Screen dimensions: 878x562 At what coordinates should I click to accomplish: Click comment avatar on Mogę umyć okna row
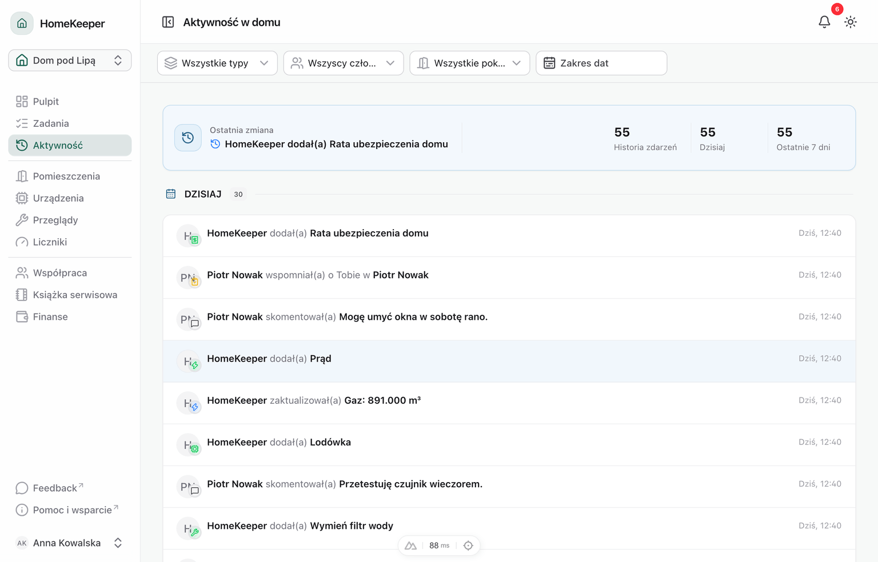pyautogui.click(x=188, y=319)
